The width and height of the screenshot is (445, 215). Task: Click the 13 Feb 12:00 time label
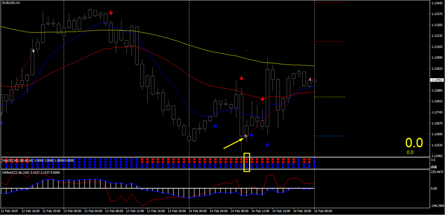pyautogui.click(x=135, y=211)
